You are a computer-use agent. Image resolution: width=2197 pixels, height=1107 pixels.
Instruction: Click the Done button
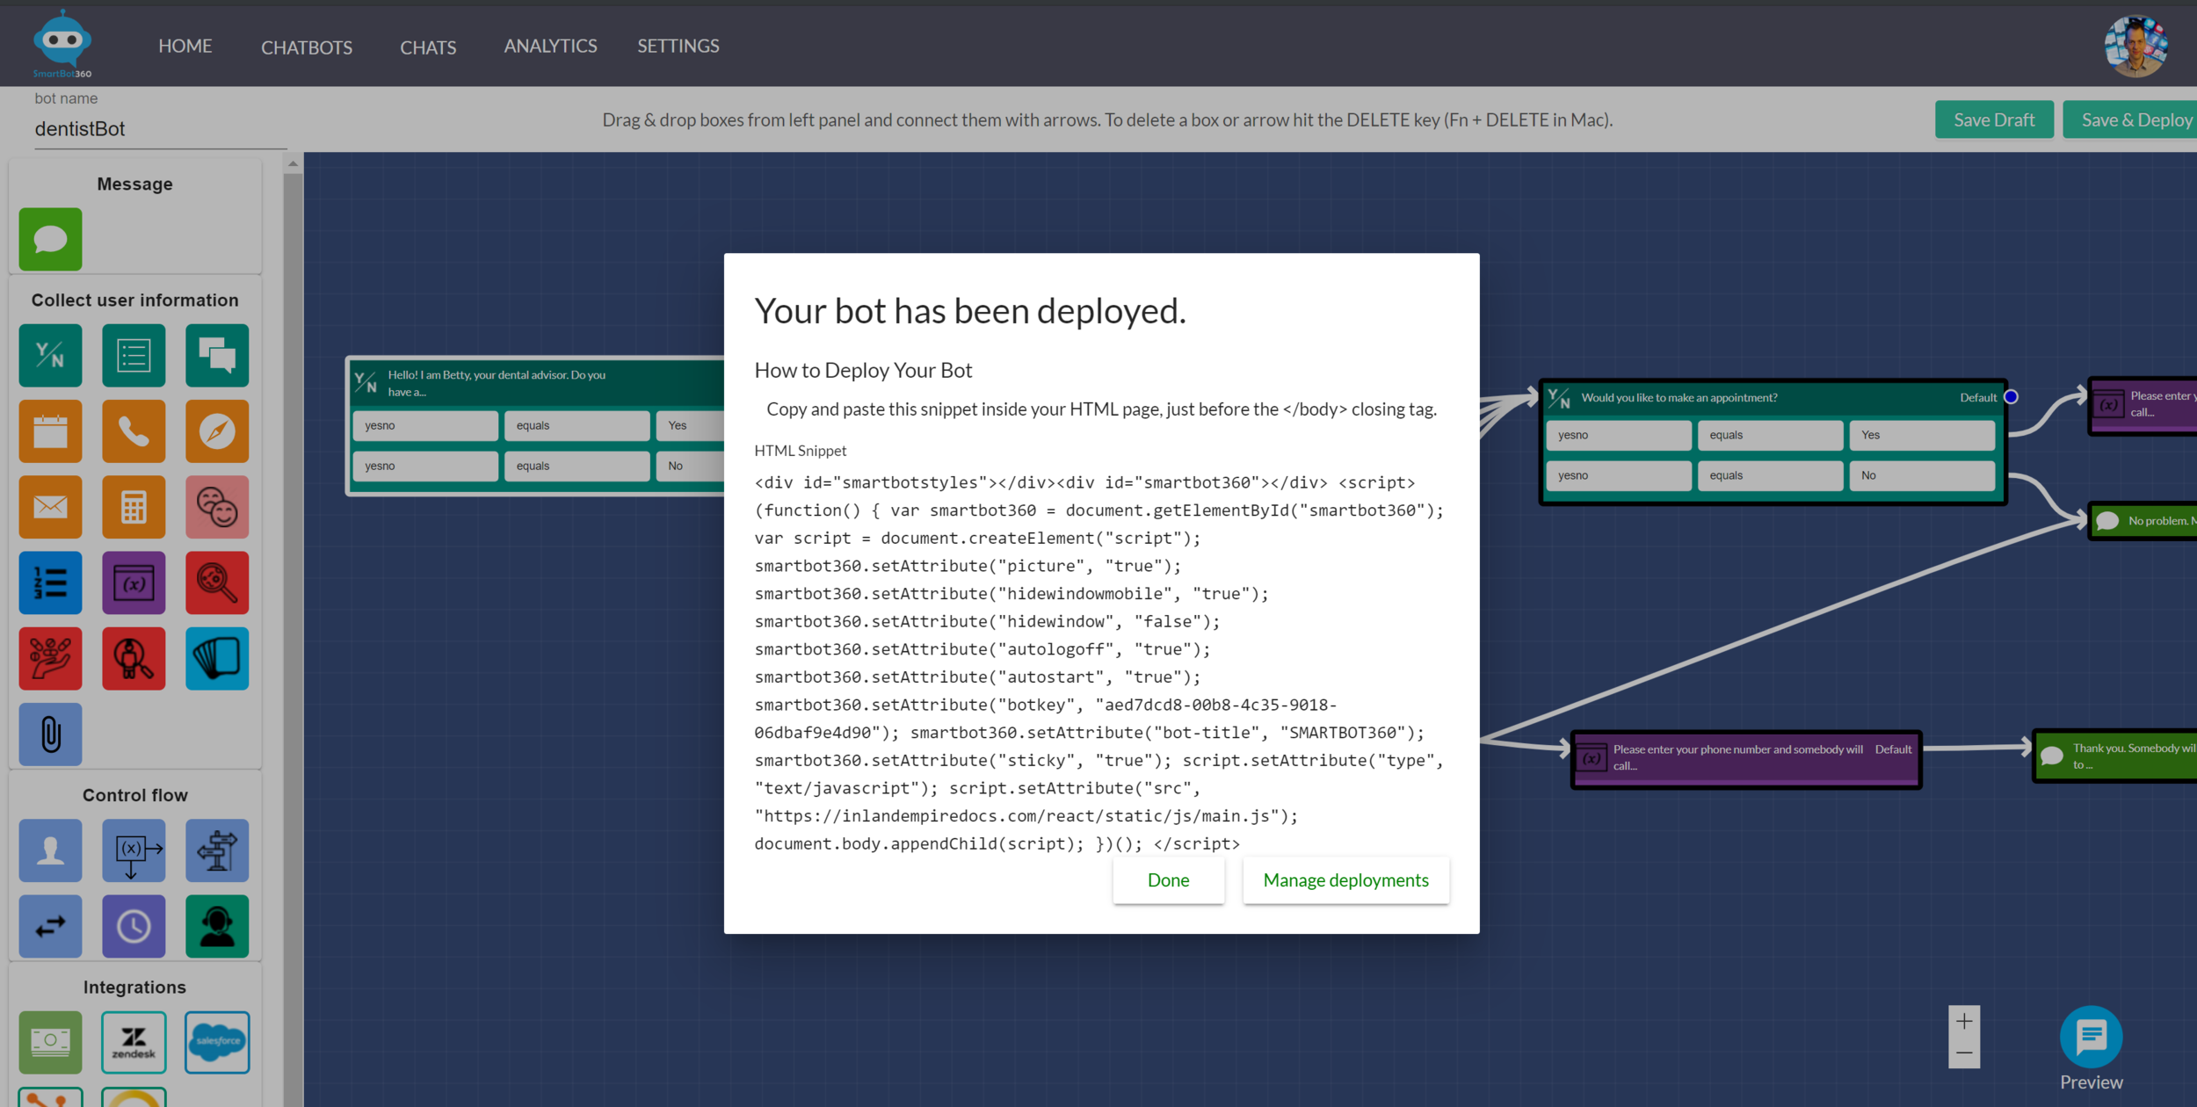point(1168,880)
